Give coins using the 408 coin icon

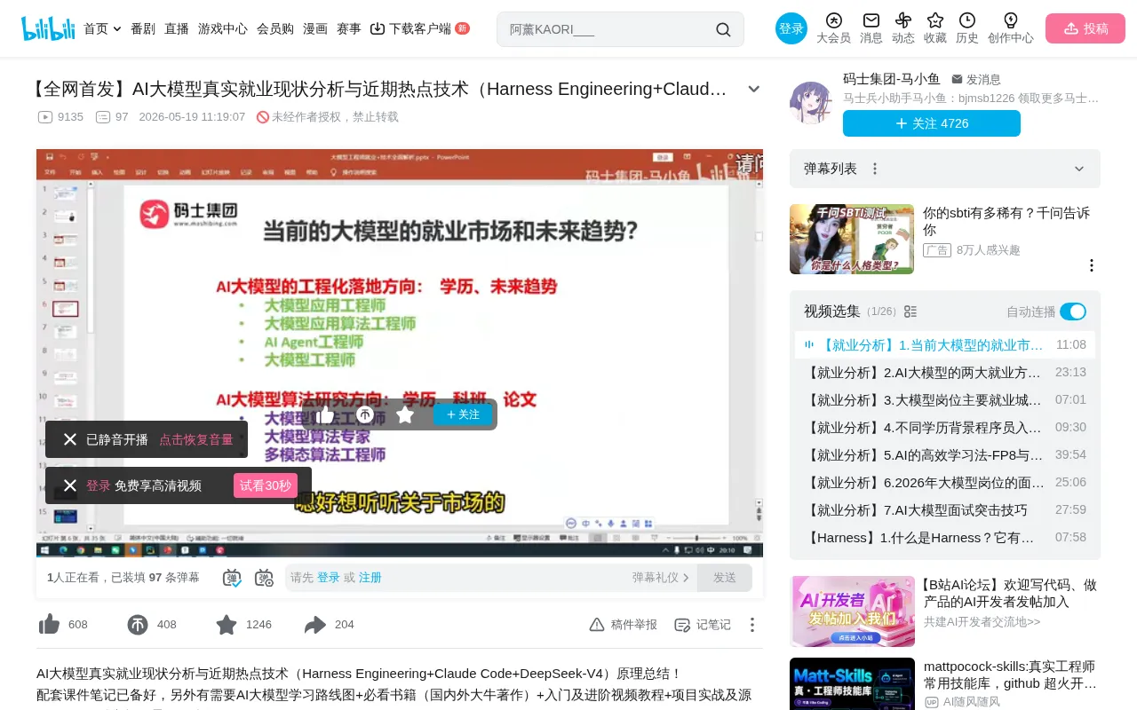138,625
